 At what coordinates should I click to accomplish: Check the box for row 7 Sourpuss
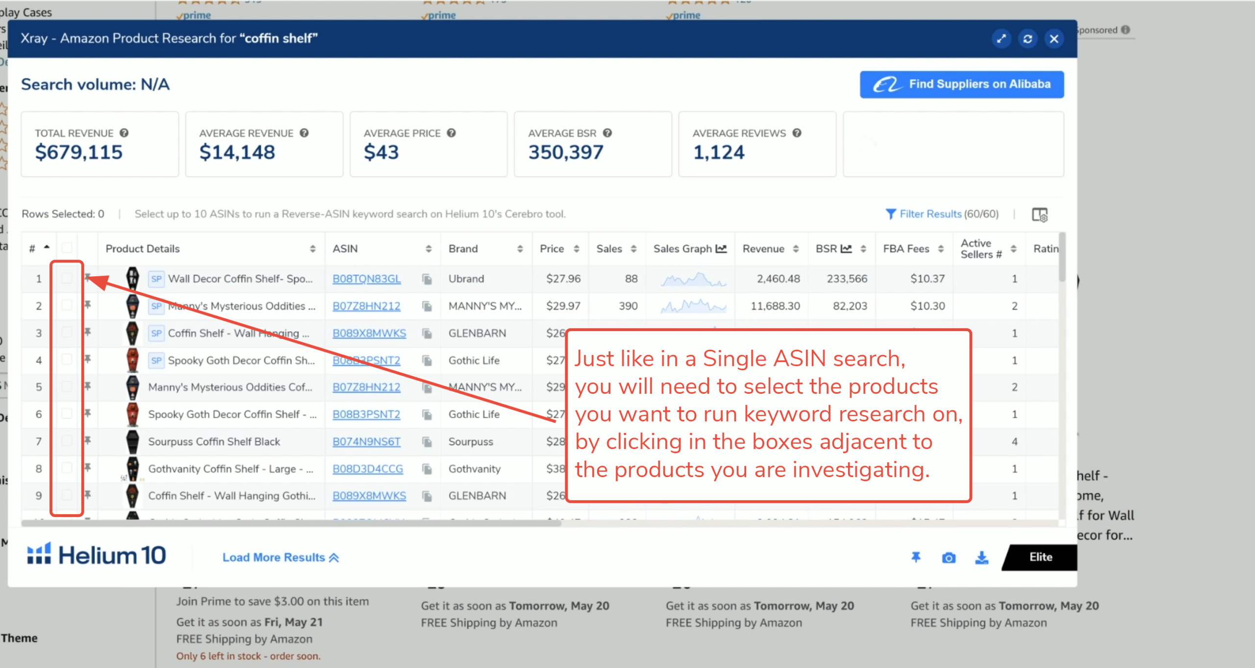pyautogui.click(x=67, y=441)
